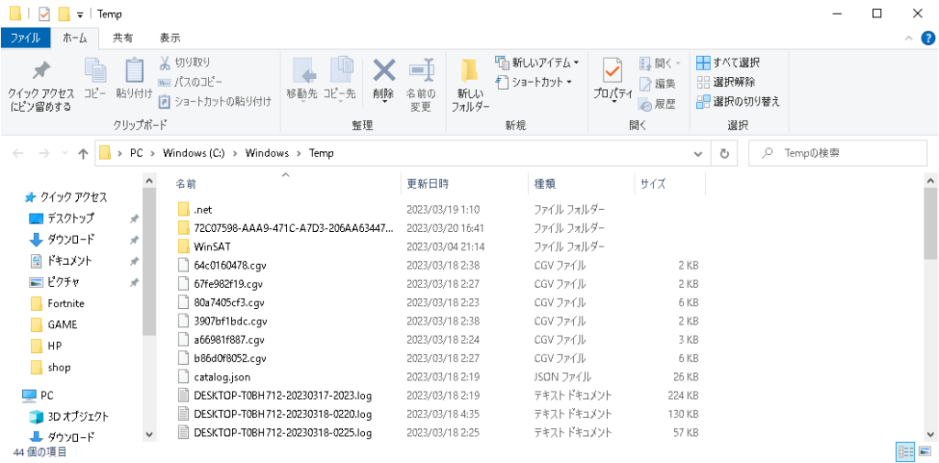Click すべて選択 to select all items
The width and height of the screenshot is (939, 463).
click(x=729, y=62)
